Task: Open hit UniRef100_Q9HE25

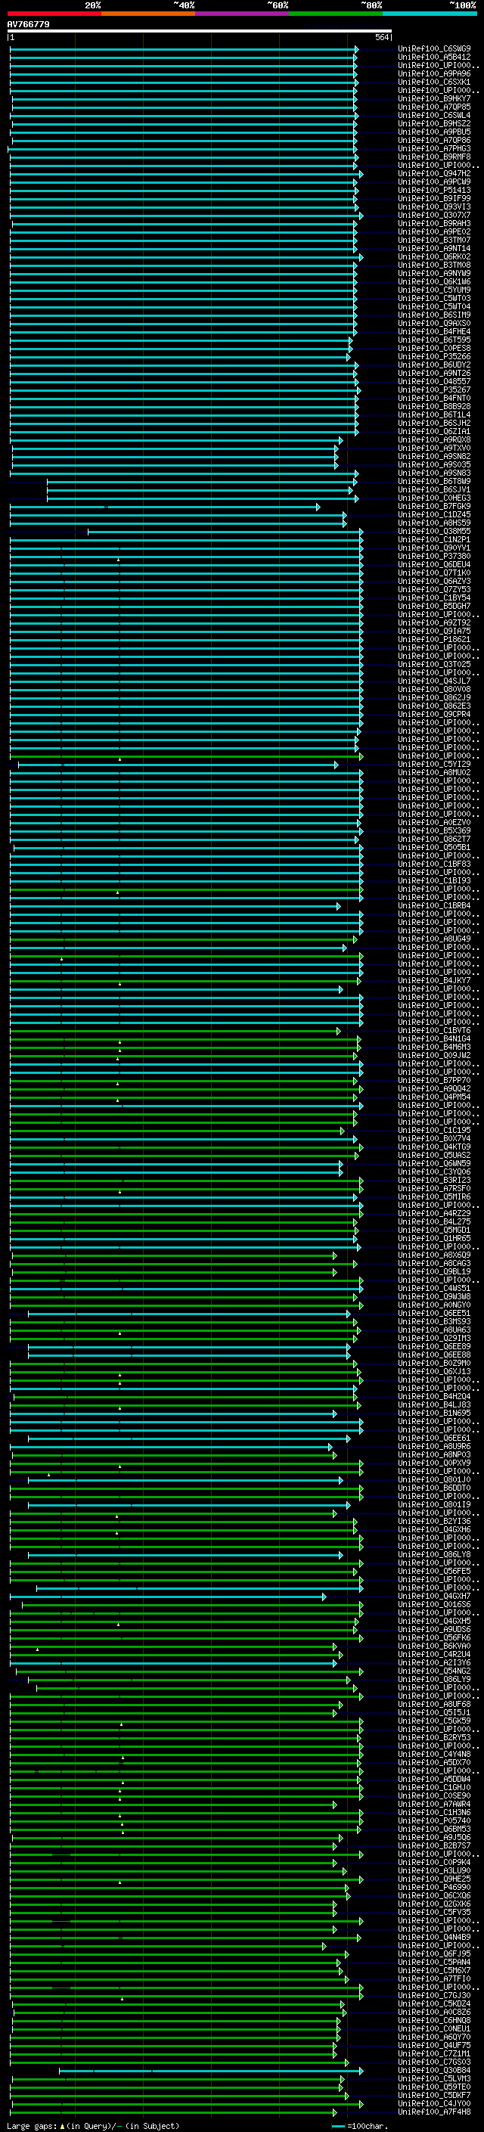Action: pos(434,1879)
